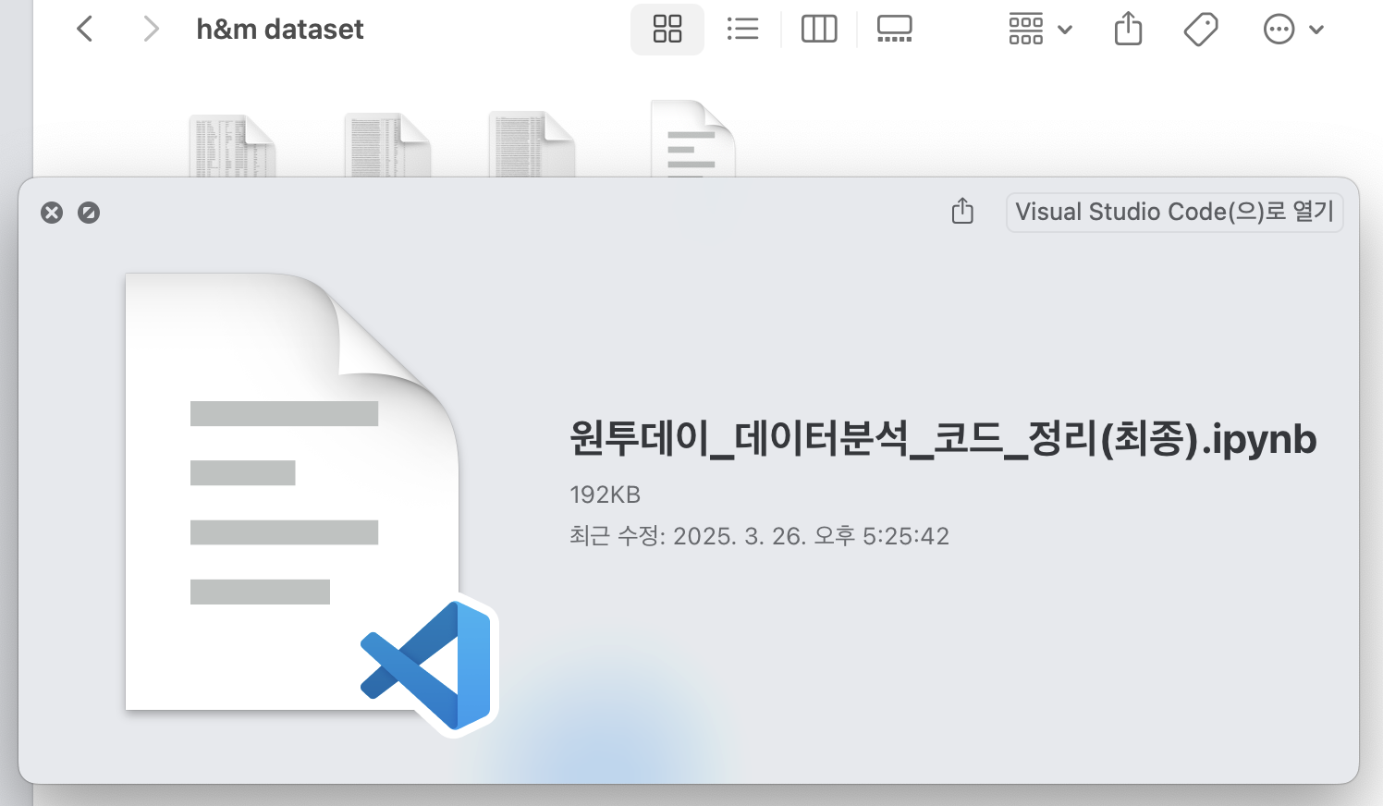Click the tag icon in Finder toolbar
This screenshot has width=1383, height=806.
tap(1201, 29)
